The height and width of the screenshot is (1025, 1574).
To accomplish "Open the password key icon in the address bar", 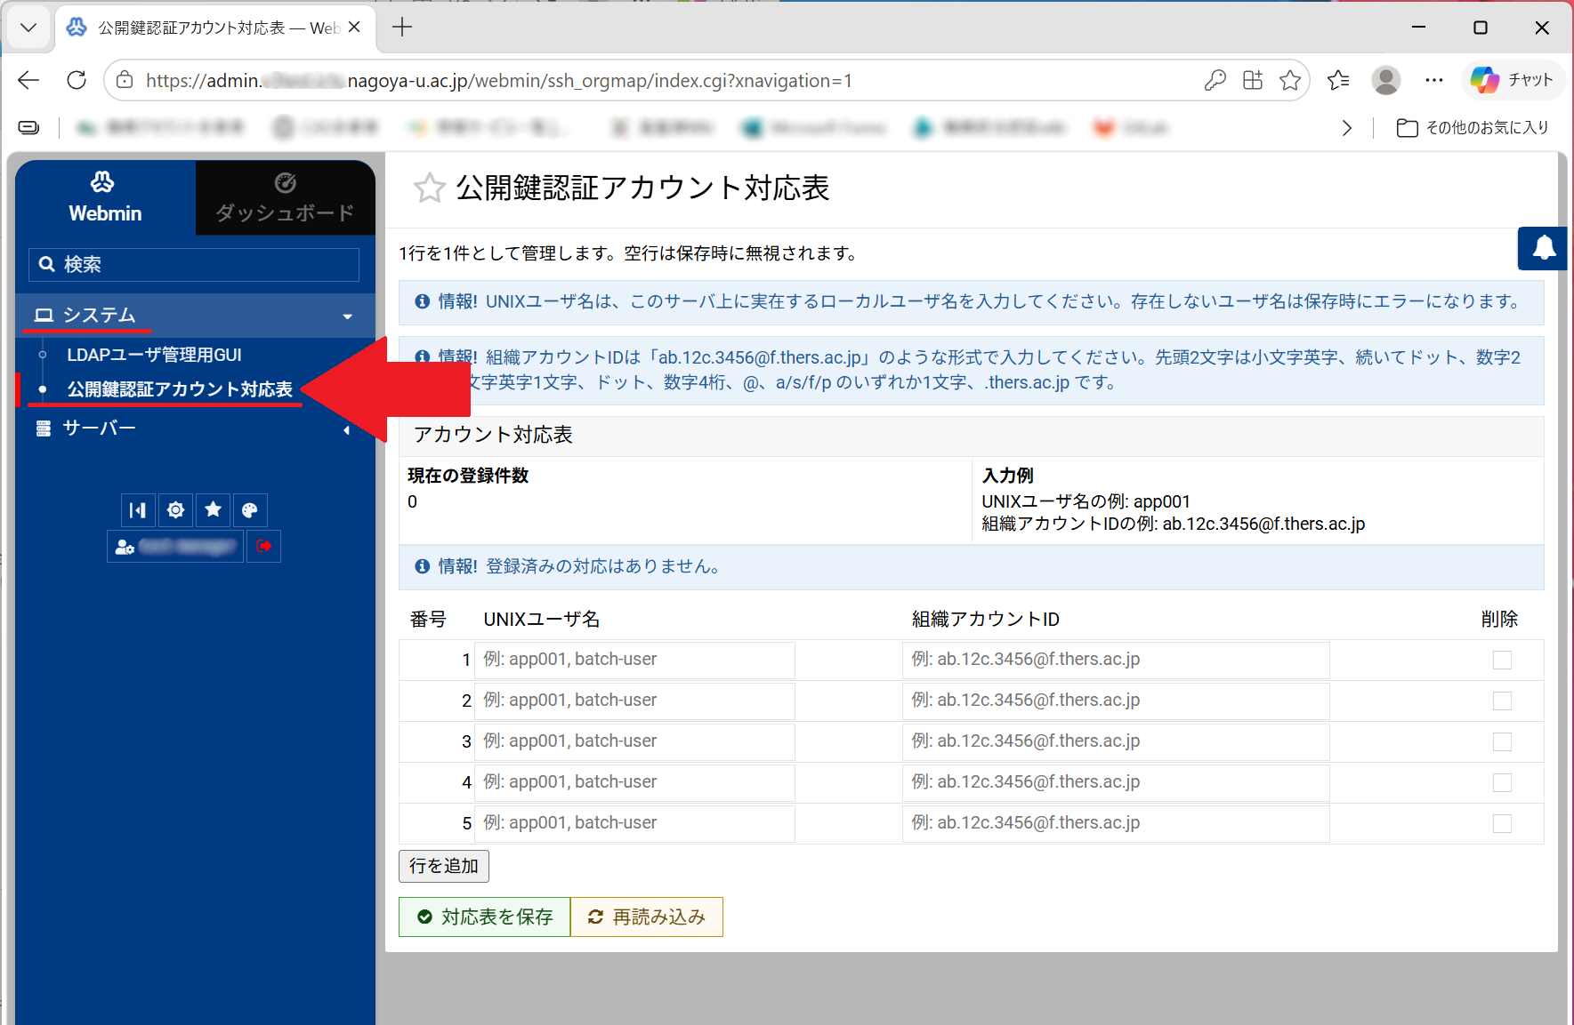I will (x=1215, y=81).
